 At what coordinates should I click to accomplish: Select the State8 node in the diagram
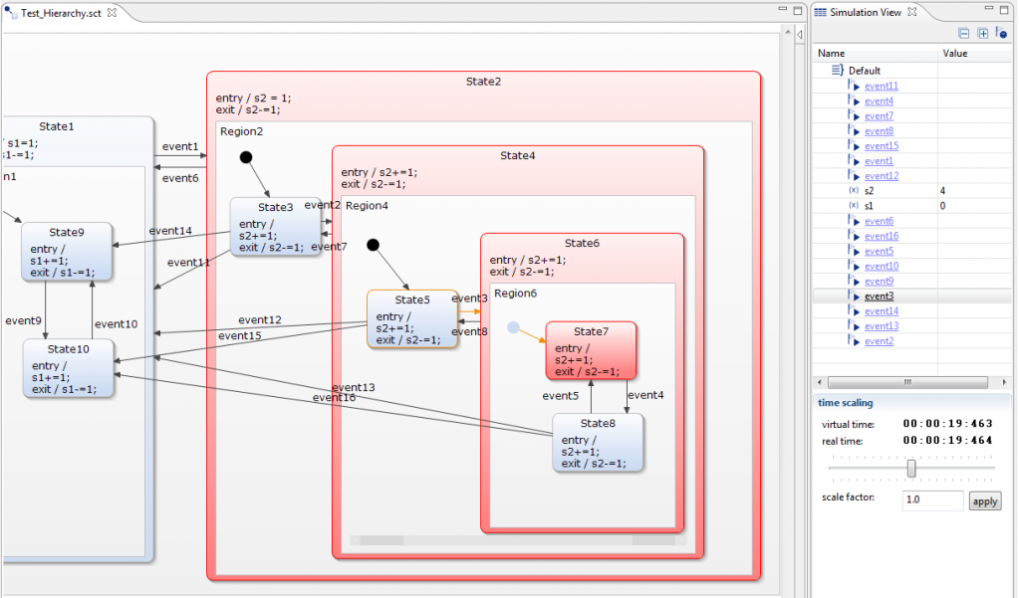tap(598, 443)
